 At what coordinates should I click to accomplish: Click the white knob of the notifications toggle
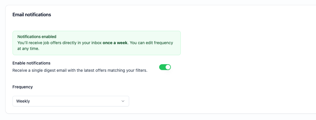[x=168, y=67]
